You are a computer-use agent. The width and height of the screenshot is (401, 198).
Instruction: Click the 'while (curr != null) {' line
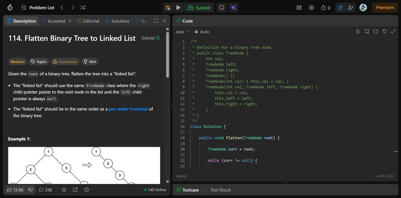click(232, 160)
